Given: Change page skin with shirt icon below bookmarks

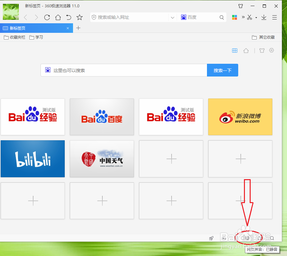Looking at the screenshot, I should pos(262,50).
